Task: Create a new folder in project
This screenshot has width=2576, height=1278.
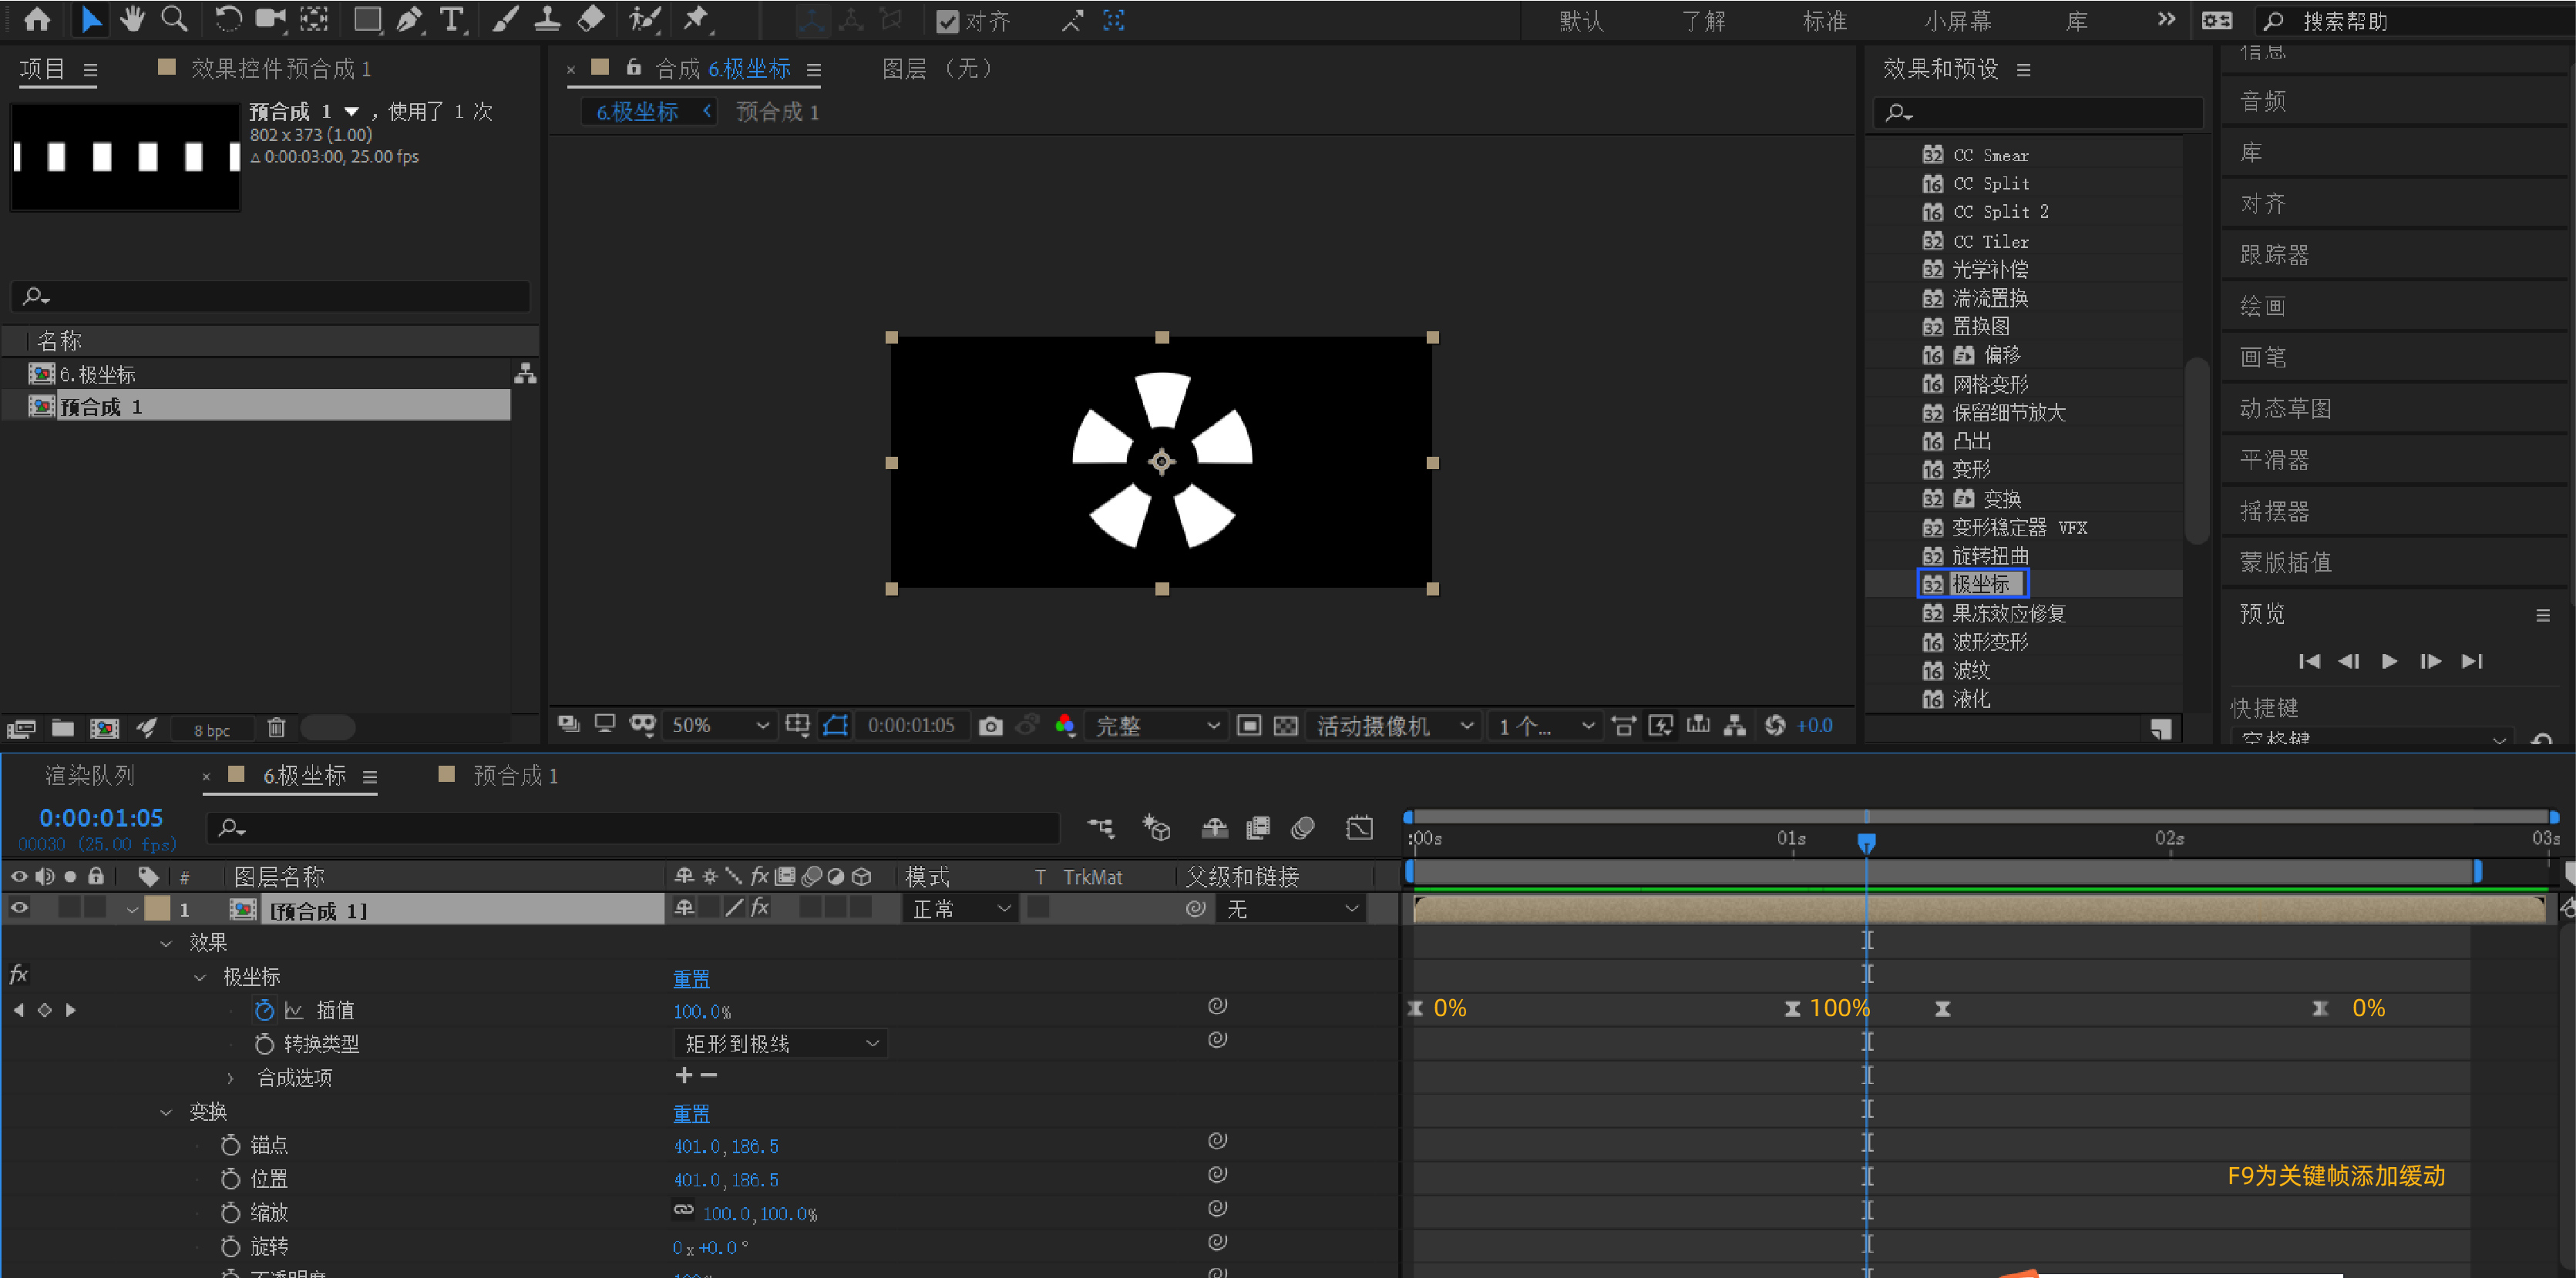Action: tap(63, 729)
